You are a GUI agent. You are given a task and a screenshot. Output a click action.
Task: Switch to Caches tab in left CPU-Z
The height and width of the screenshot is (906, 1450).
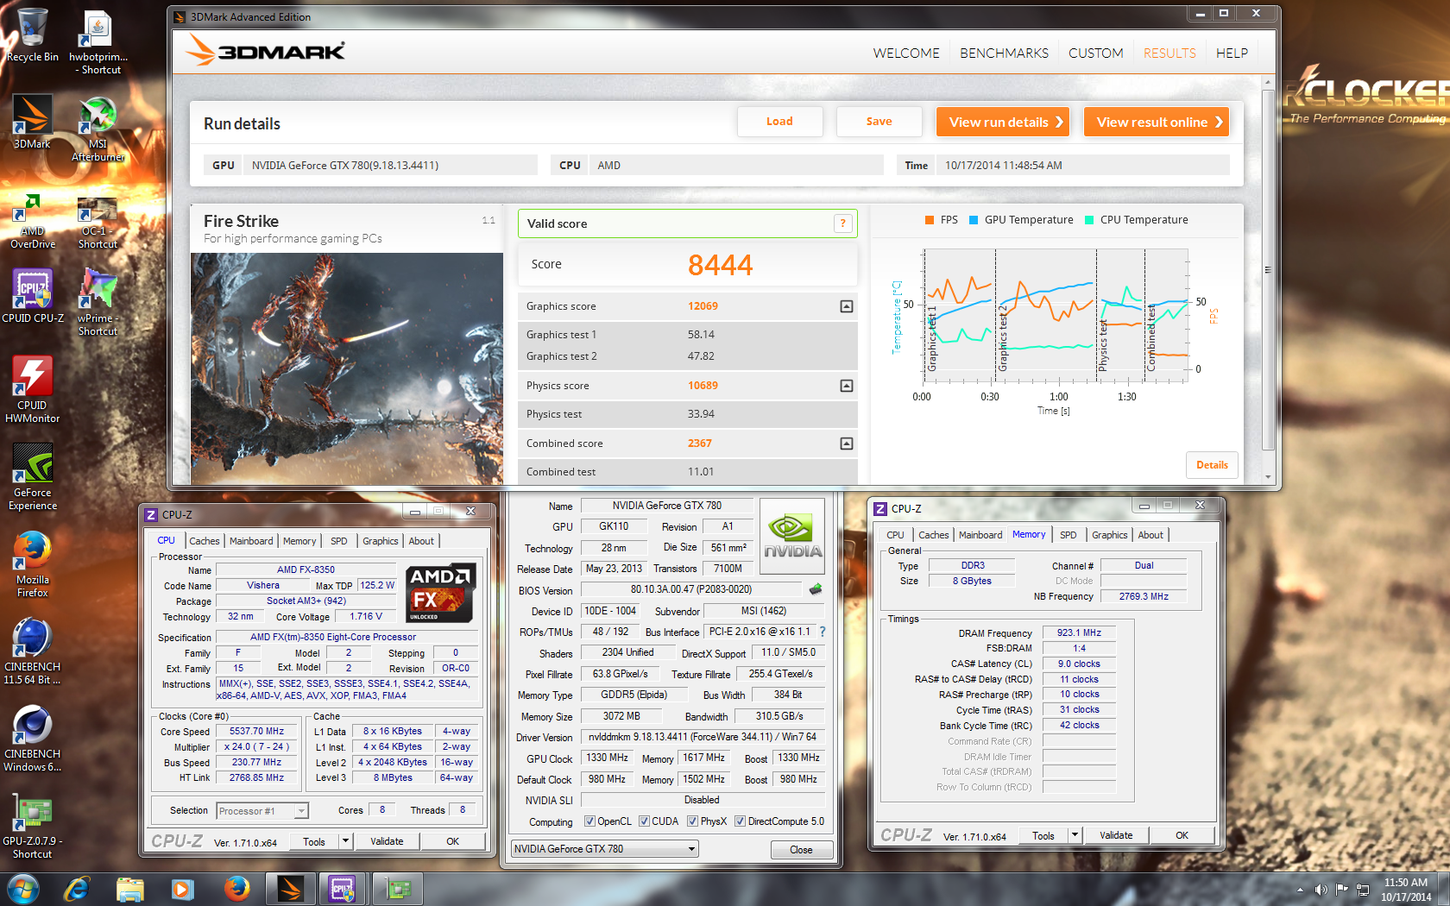(205, 541)
